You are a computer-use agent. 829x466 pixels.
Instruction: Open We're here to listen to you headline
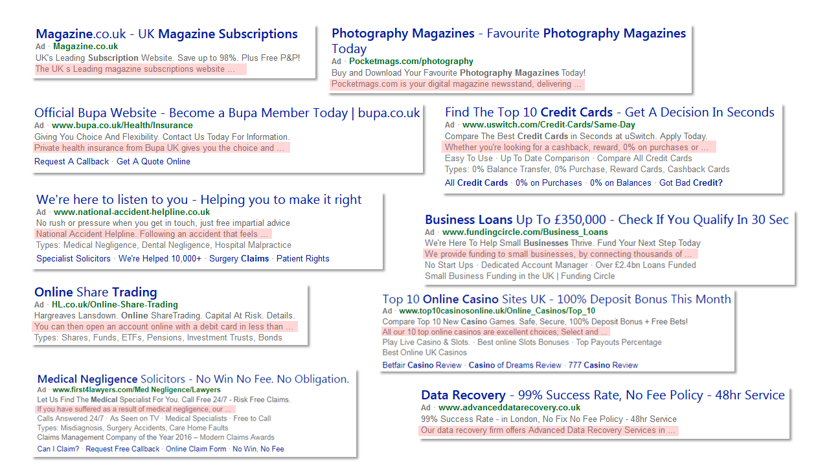(199, 199)
